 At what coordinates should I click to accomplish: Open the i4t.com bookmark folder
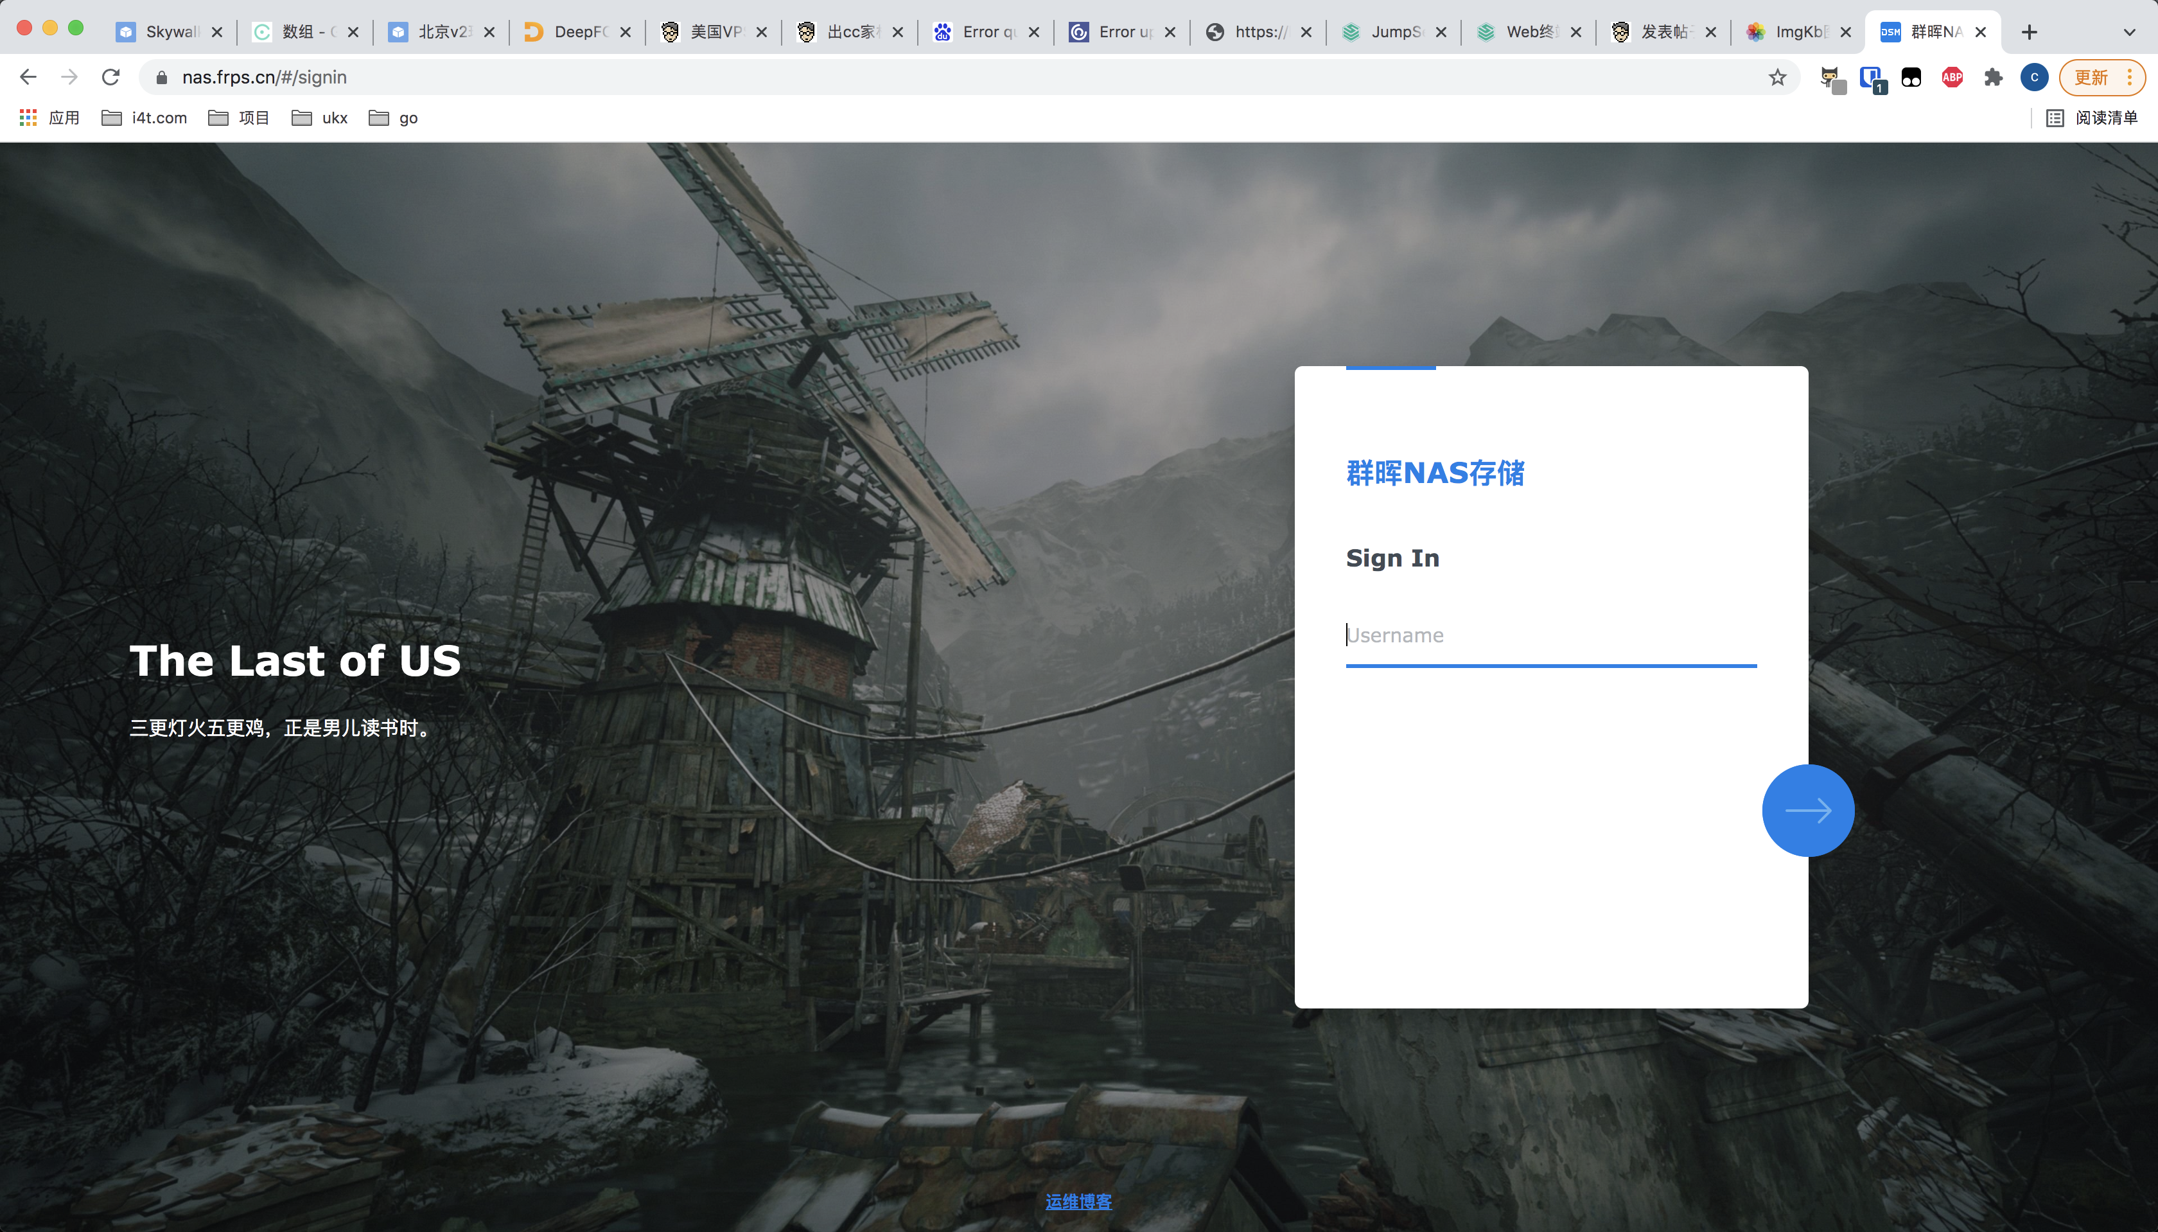(x=145, y=118)
